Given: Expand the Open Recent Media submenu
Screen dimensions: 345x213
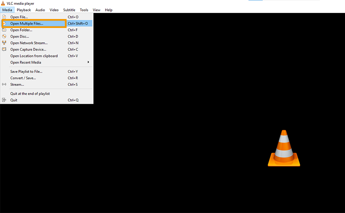Looking at the screenshot, I should point(47,62).
